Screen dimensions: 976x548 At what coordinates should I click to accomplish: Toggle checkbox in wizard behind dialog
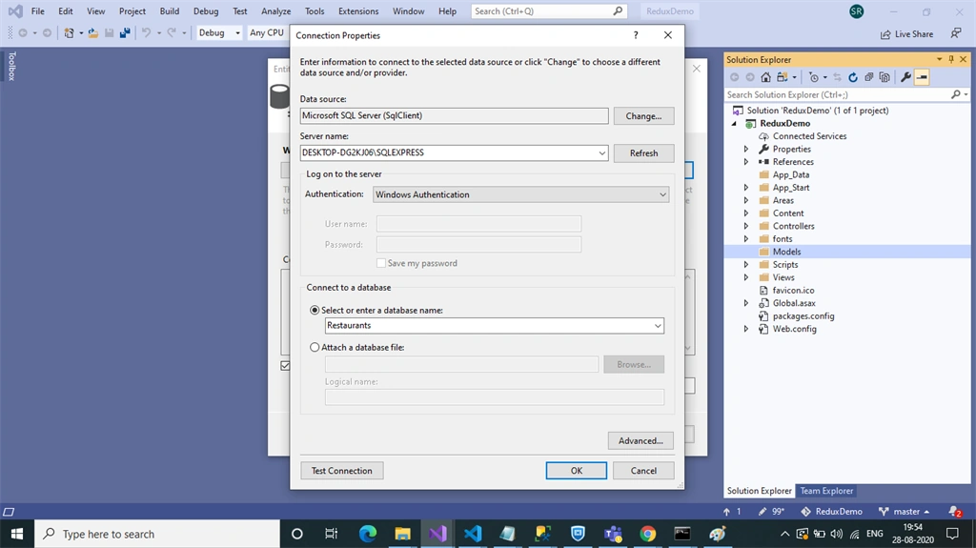(285, 366)
